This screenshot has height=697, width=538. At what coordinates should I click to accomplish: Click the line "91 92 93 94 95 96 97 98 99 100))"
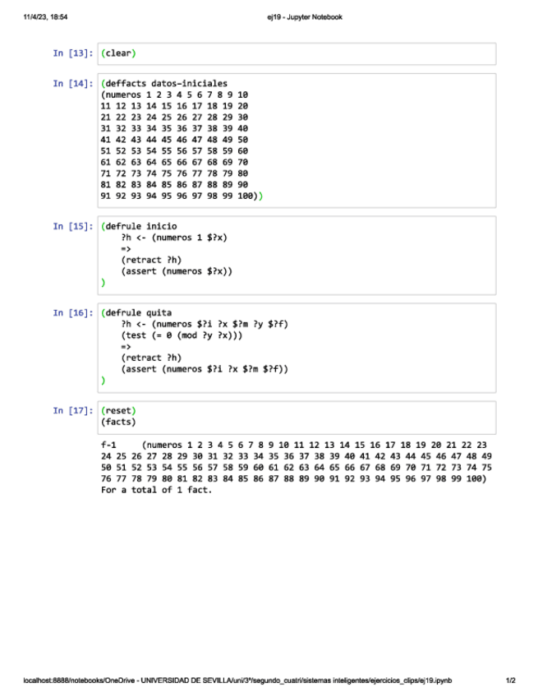tap(182, 196)
